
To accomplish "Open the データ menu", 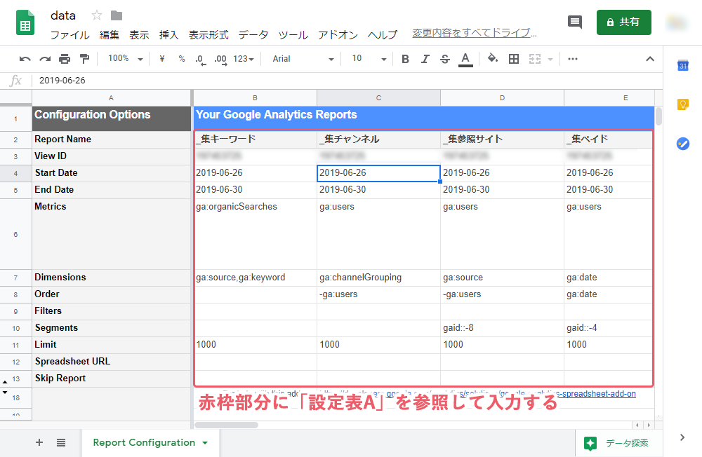I will [x=253, y=35].
